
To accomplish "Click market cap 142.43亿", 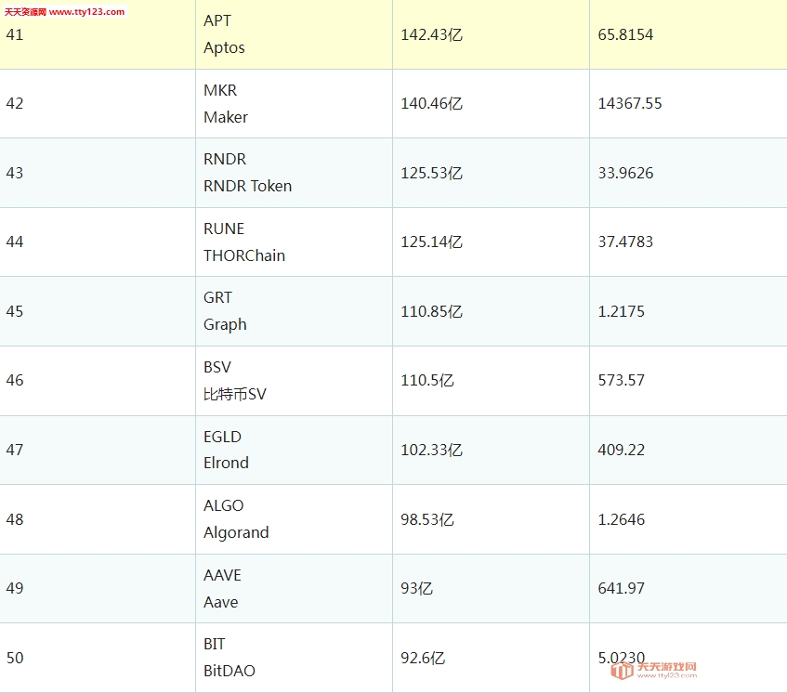I will click(431, 34).
